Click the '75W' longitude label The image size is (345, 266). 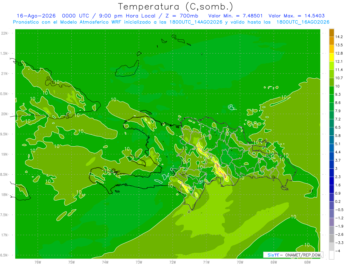[x=72, y=262]
